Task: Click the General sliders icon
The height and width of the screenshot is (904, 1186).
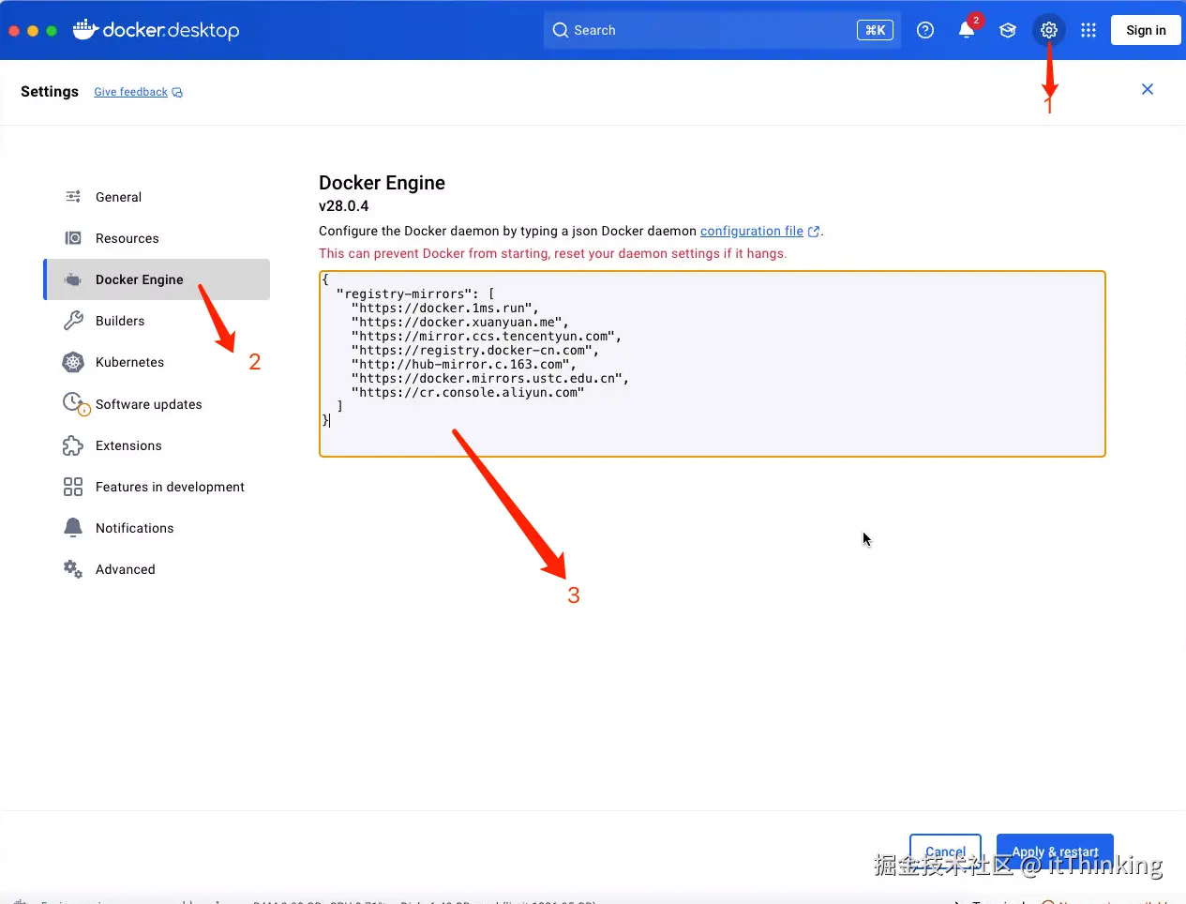Action: click(x=73, y=197)
